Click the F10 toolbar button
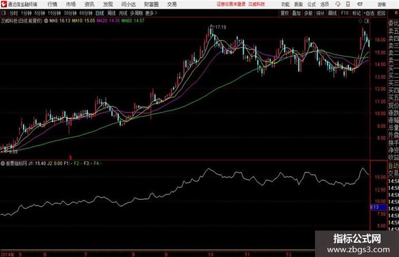The height and width of the screenshot is (257, 399). tap(345, 13)
